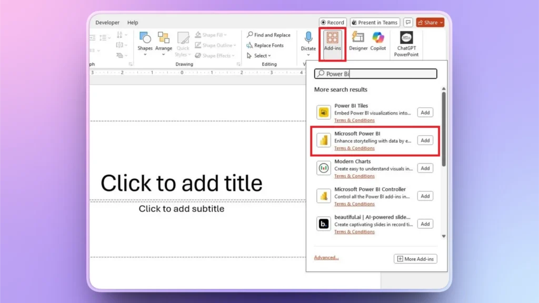The height and width of the screenshot is (303, 539).
Task: Switch to the Developer tab
Action: pos(107,22)
